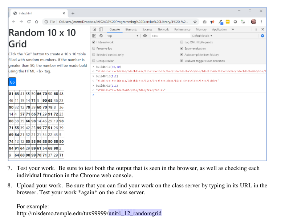Uncheck Autocomplete from history
Image resolution: width=285 pixels, height=221 pixels.
182,55
